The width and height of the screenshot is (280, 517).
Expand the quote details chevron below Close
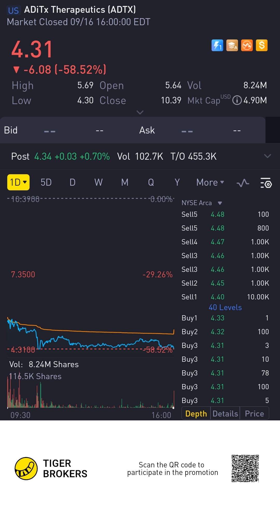pyautogui.click(x=140, y=112)
